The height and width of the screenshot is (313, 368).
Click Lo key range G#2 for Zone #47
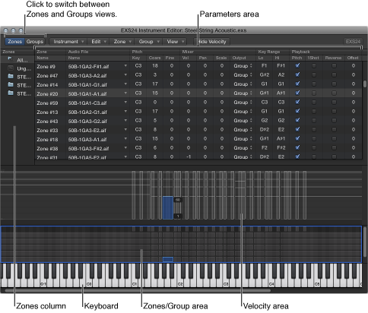(265, 75)
